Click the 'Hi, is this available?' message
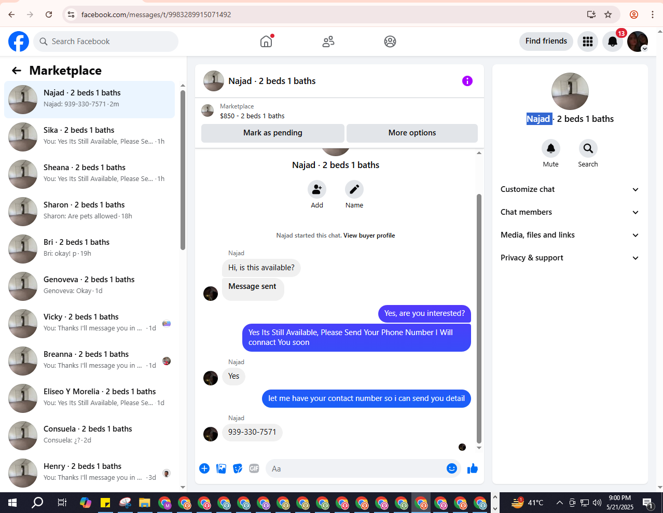Image resolution: width=663 pixels, height=513 pixels. point(261,268)
